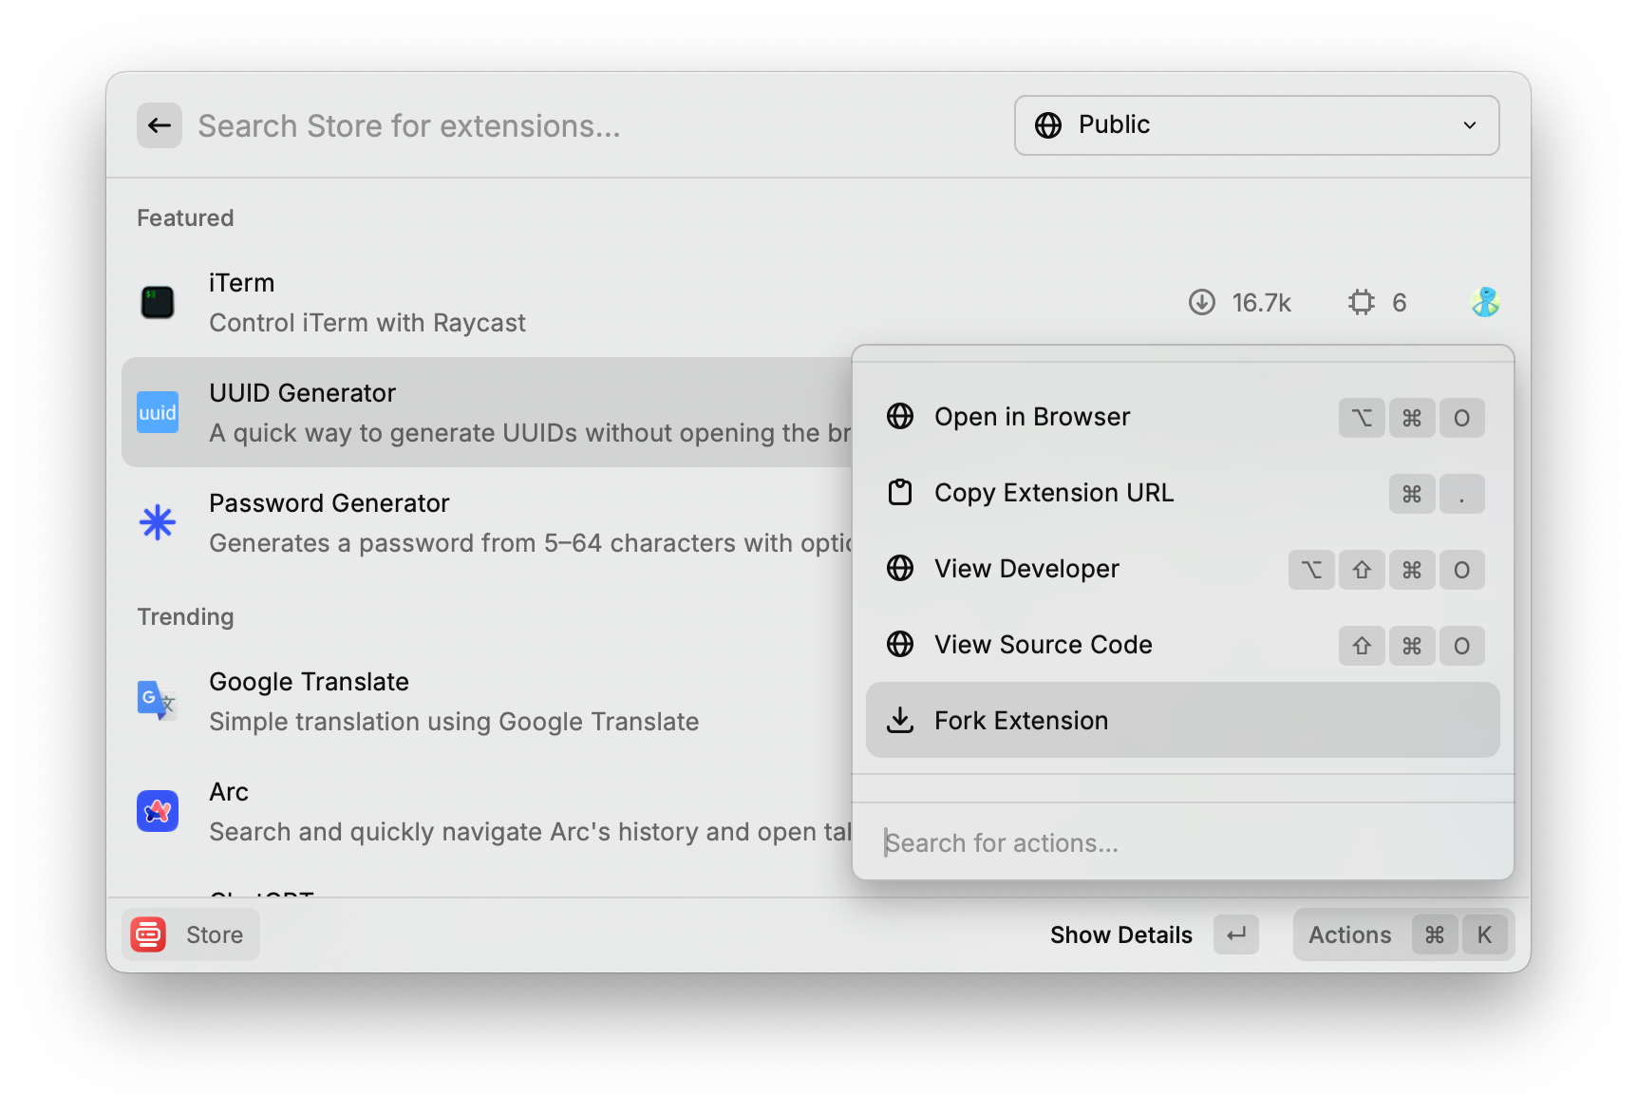Click 'Simple translation using Google Translate' description
Screen dimensions: 1637x1113
(454, 722)
